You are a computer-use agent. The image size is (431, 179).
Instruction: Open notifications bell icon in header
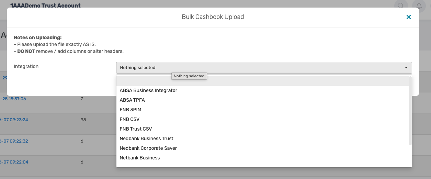[419, 6]
